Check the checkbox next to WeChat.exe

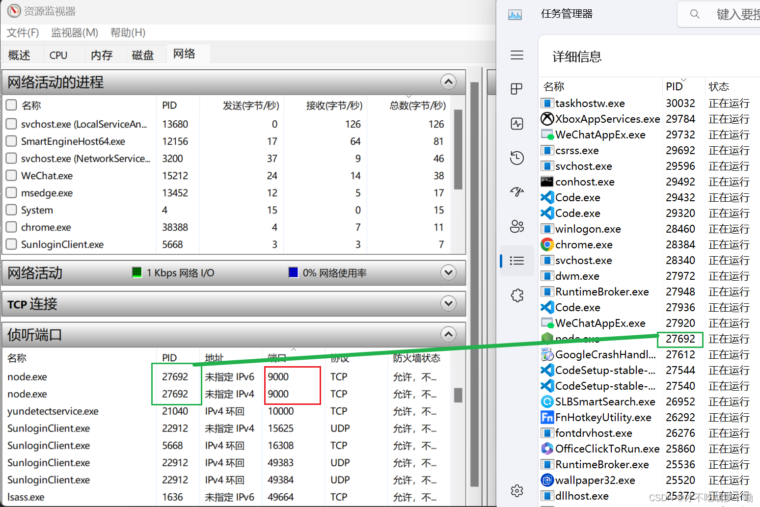(11, 175)
